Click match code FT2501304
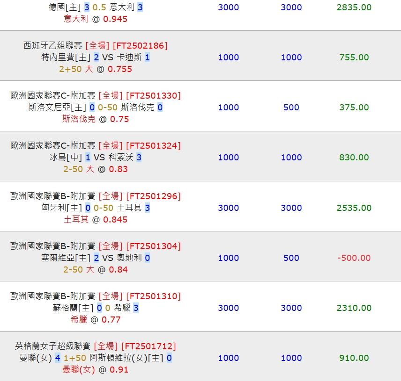The height and width of the screenshot is (381, 401). [x=153, y=246]
